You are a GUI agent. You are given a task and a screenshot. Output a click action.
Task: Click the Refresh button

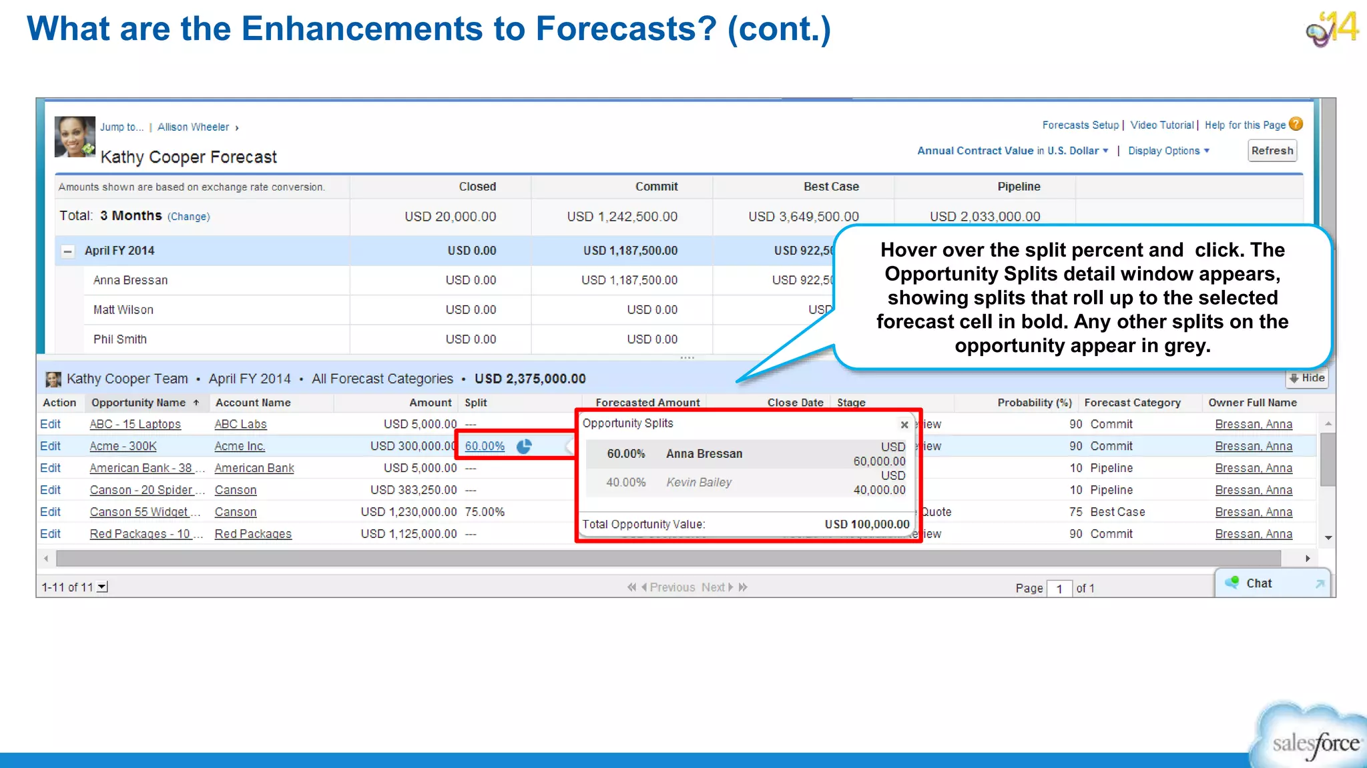1272,151
